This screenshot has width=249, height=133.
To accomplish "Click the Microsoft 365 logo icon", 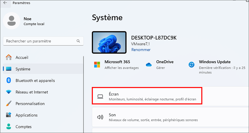I will click(x=97, y=65).
